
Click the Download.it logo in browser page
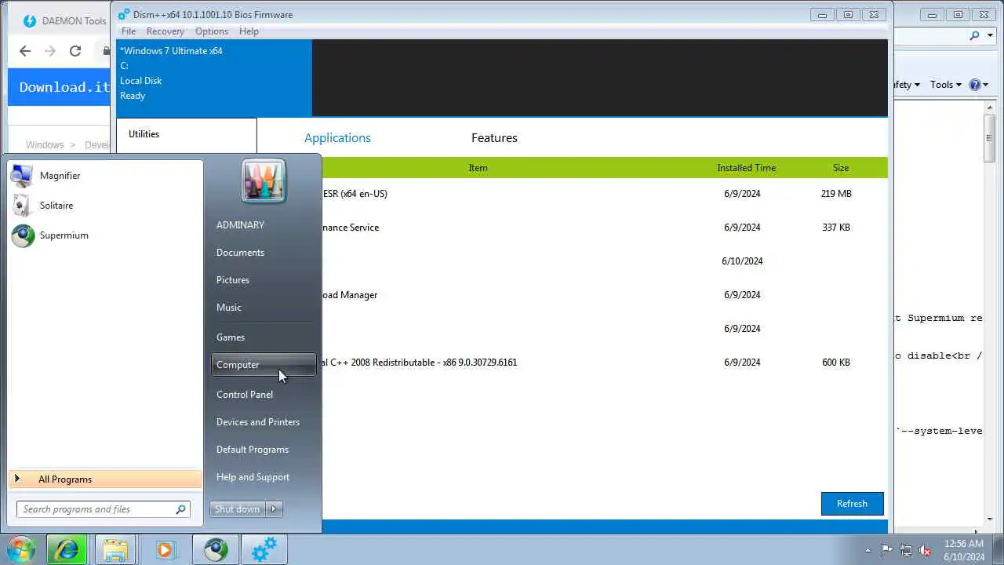pos(64,87)
